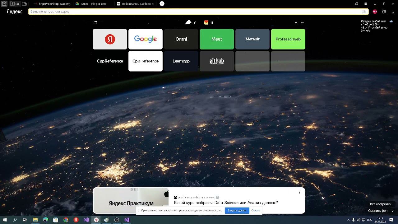Click the small window icon above the tiles
398x224 pixels.
95,22
